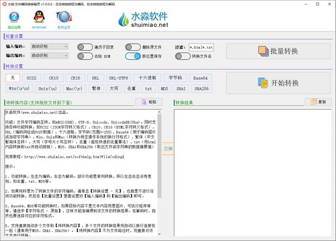
Task: Open the 输入编码 dropdown
Action: coord(49,46)
